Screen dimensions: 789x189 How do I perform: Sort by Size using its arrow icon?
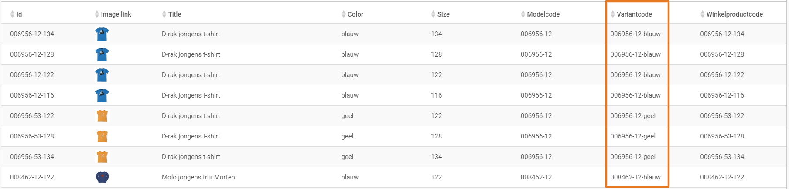pyautogui.click(x=433, y=14)
